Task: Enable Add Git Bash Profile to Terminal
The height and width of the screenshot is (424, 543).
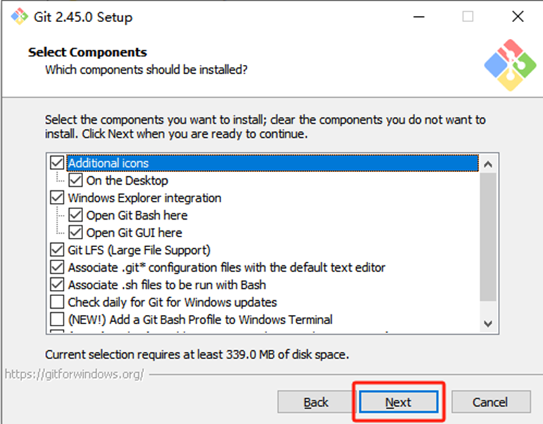Action: (57, 319)
